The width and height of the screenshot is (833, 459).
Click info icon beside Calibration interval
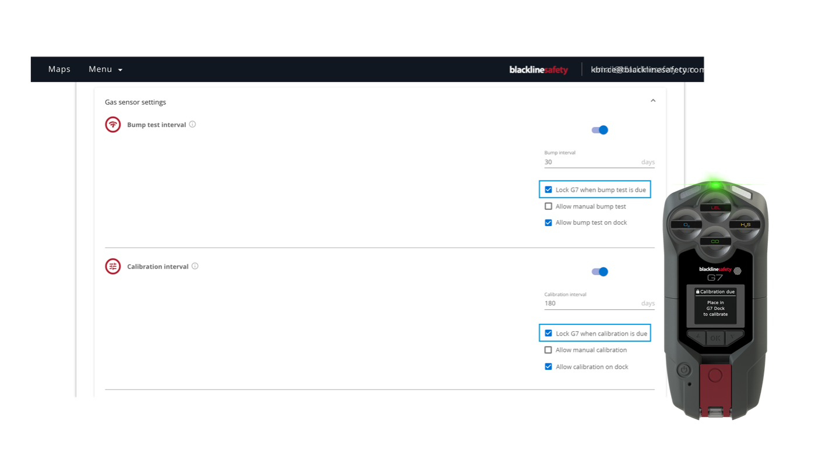(195, 266)
